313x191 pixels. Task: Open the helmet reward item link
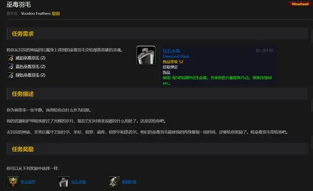tap(28, 182)
